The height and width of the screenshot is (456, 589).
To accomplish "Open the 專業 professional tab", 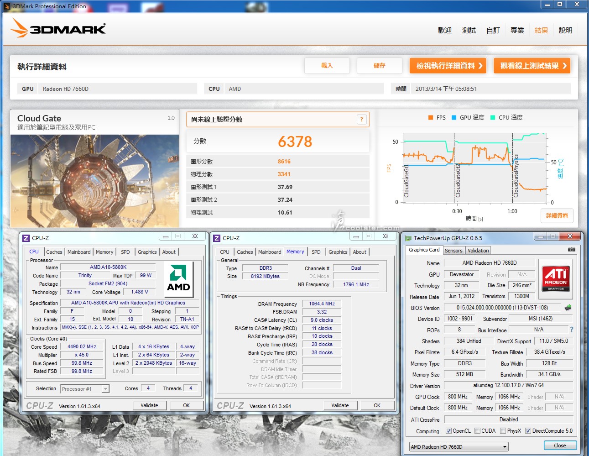I will click(517, 30).
